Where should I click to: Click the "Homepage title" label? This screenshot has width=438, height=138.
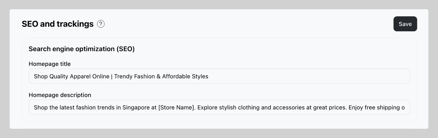[x=50, y=64]
